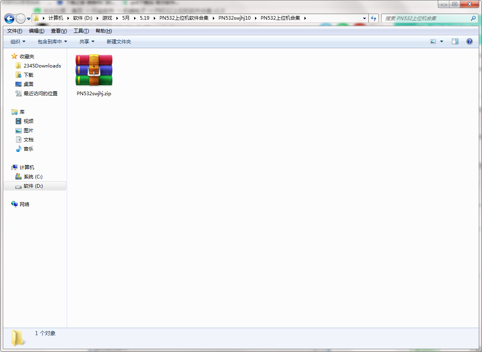482x352 pixels.
Task: Click the change view icon
Action: (433, 41)
